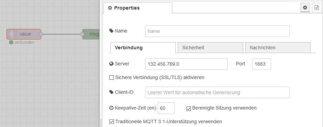Click the Server address field
323x127 pixels.
tap(186, 64)
